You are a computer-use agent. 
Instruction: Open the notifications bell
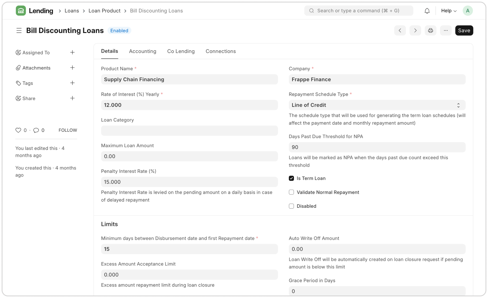[427, 11]
